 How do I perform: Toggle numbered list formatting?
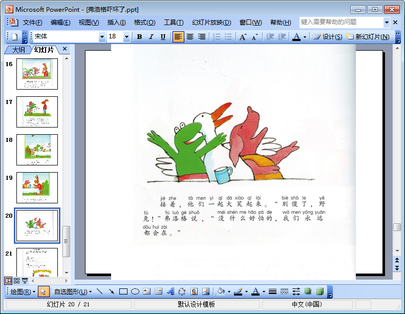217,37
